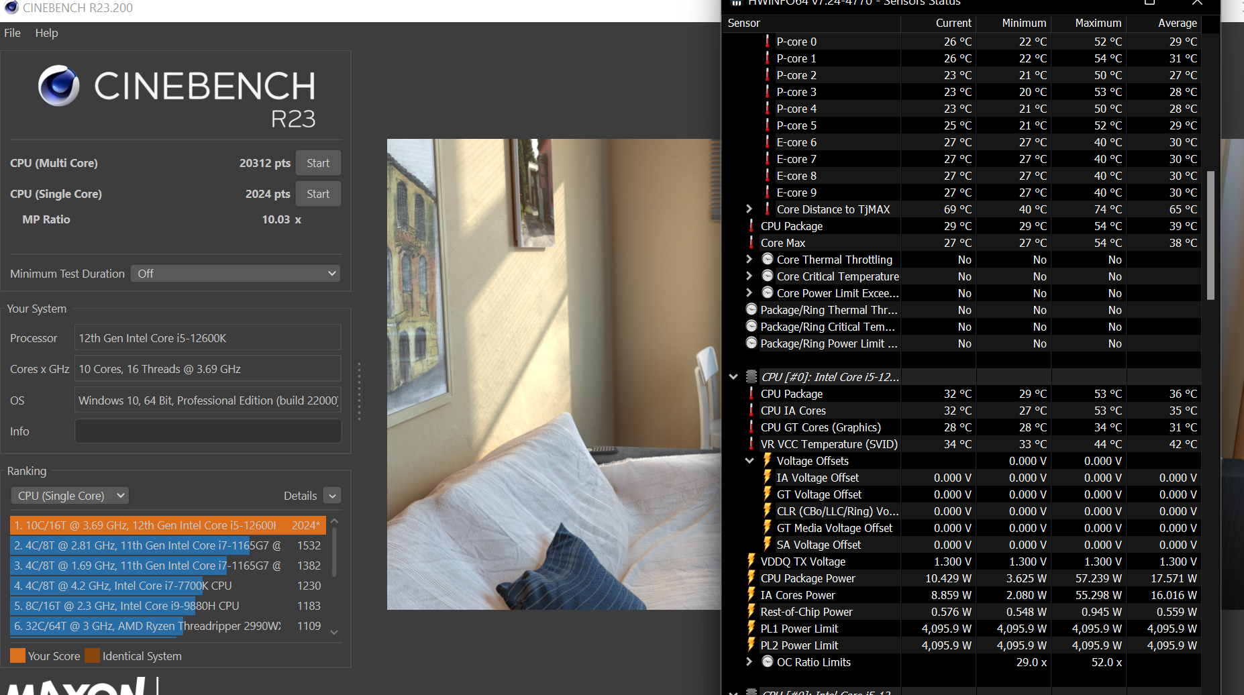Click the ranking list scrollbar up arrow
Screen dimensions: 1244x695
pyautogui.click(x=334, y=521)
